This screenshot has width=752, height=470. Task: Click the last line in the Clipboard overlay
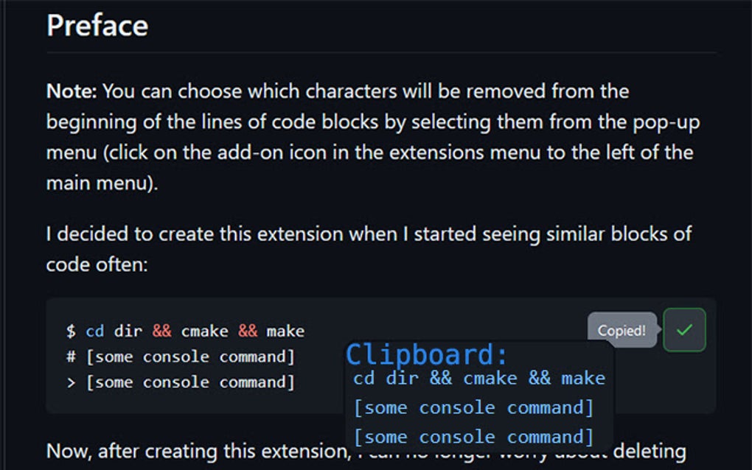coord(473,437)
